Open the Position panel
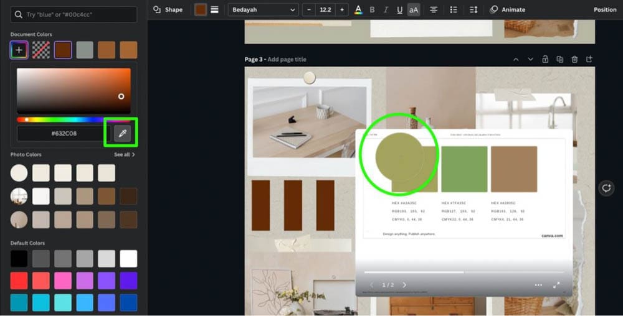 pyautogui.click(x=604, y=10)
